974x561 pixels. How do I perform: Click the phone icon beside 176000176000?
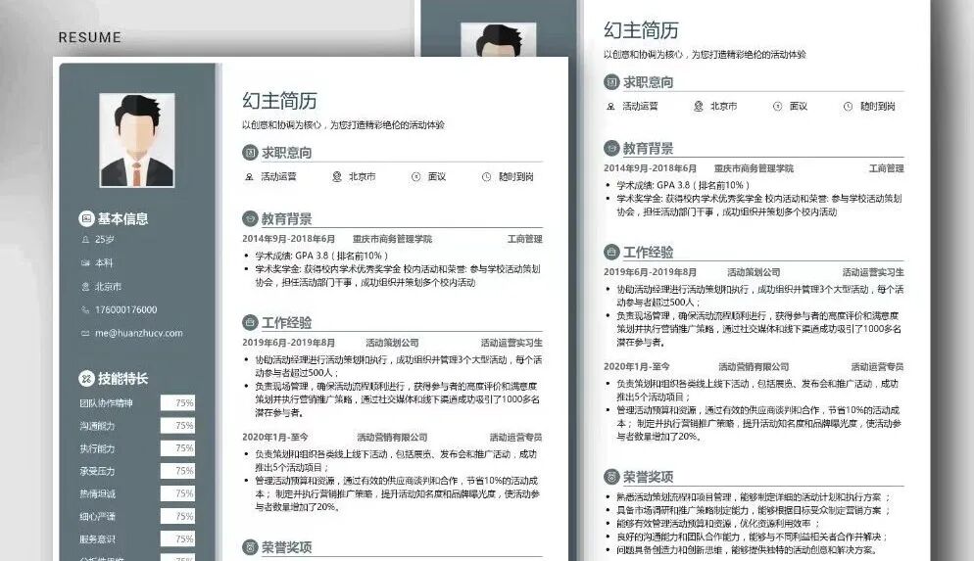(85, 309)
